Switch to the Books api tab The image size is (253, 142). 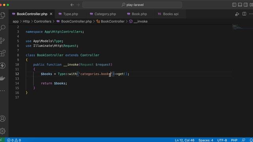(x=170, y=14)
